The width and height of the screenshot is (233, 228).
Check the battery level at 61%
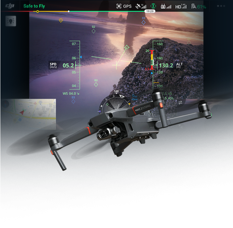coord(199,6)
